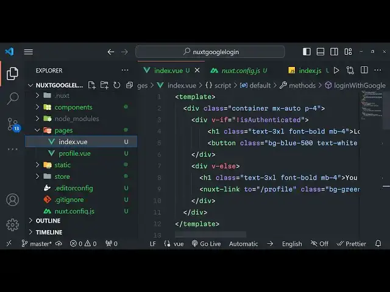Customize layout icon in title bar
Image resolution: width=390 pixels, height=292 pixels.
point(348,52)
